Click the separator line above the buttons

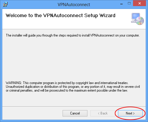74,107
